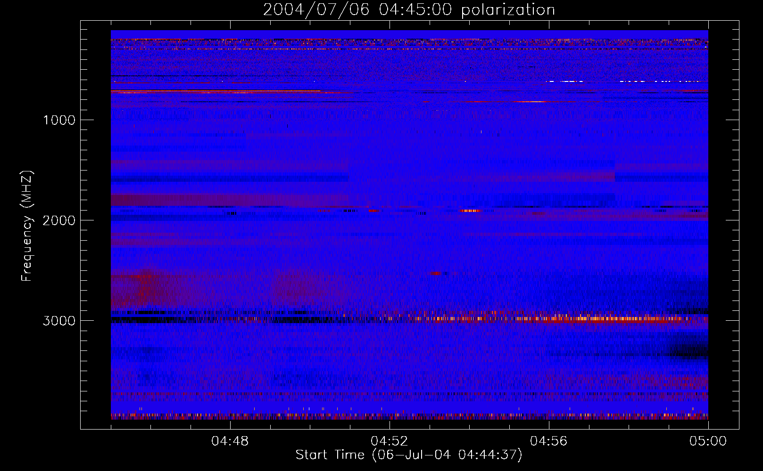The height and width of the screenshot is (471, 763).
Task: Select the 'Frequency (MHZ)' axis label
Action: pyautogui.click(x=26, y=226)
